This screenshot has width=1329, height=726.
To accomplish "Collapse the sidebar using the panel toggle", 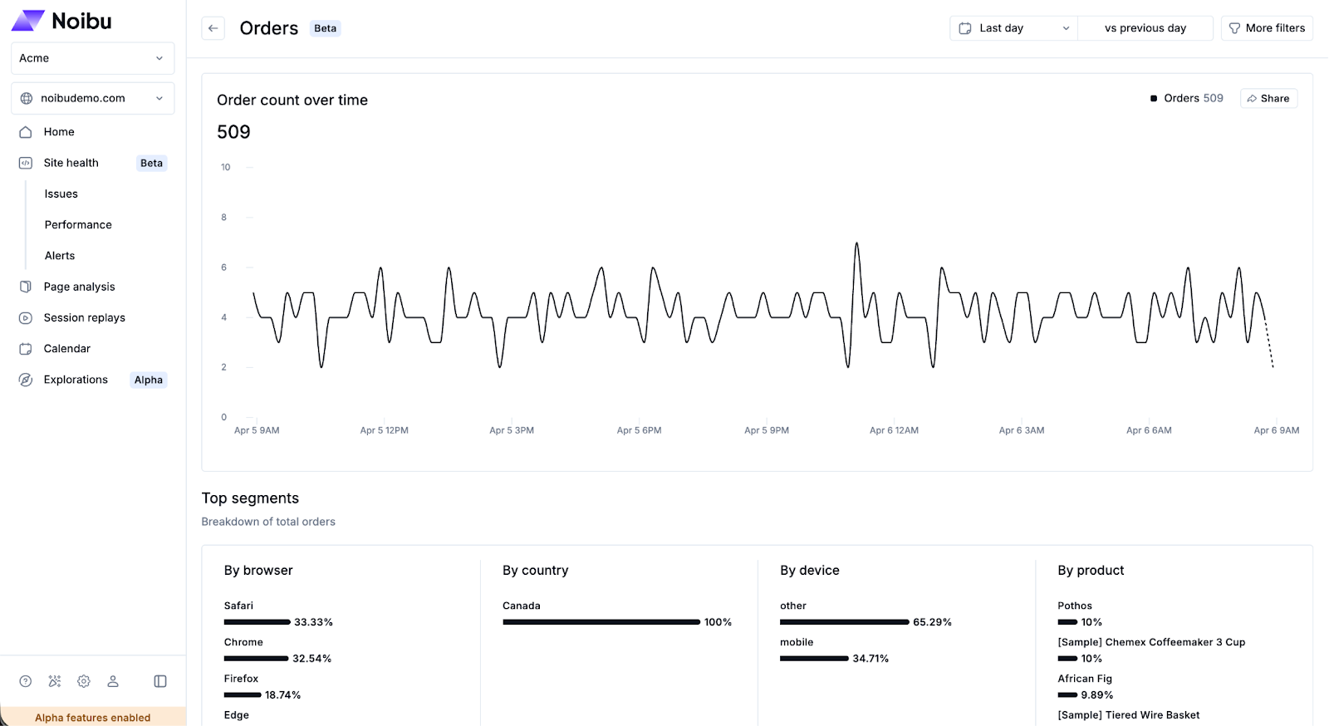I will [x=160, y=681].
